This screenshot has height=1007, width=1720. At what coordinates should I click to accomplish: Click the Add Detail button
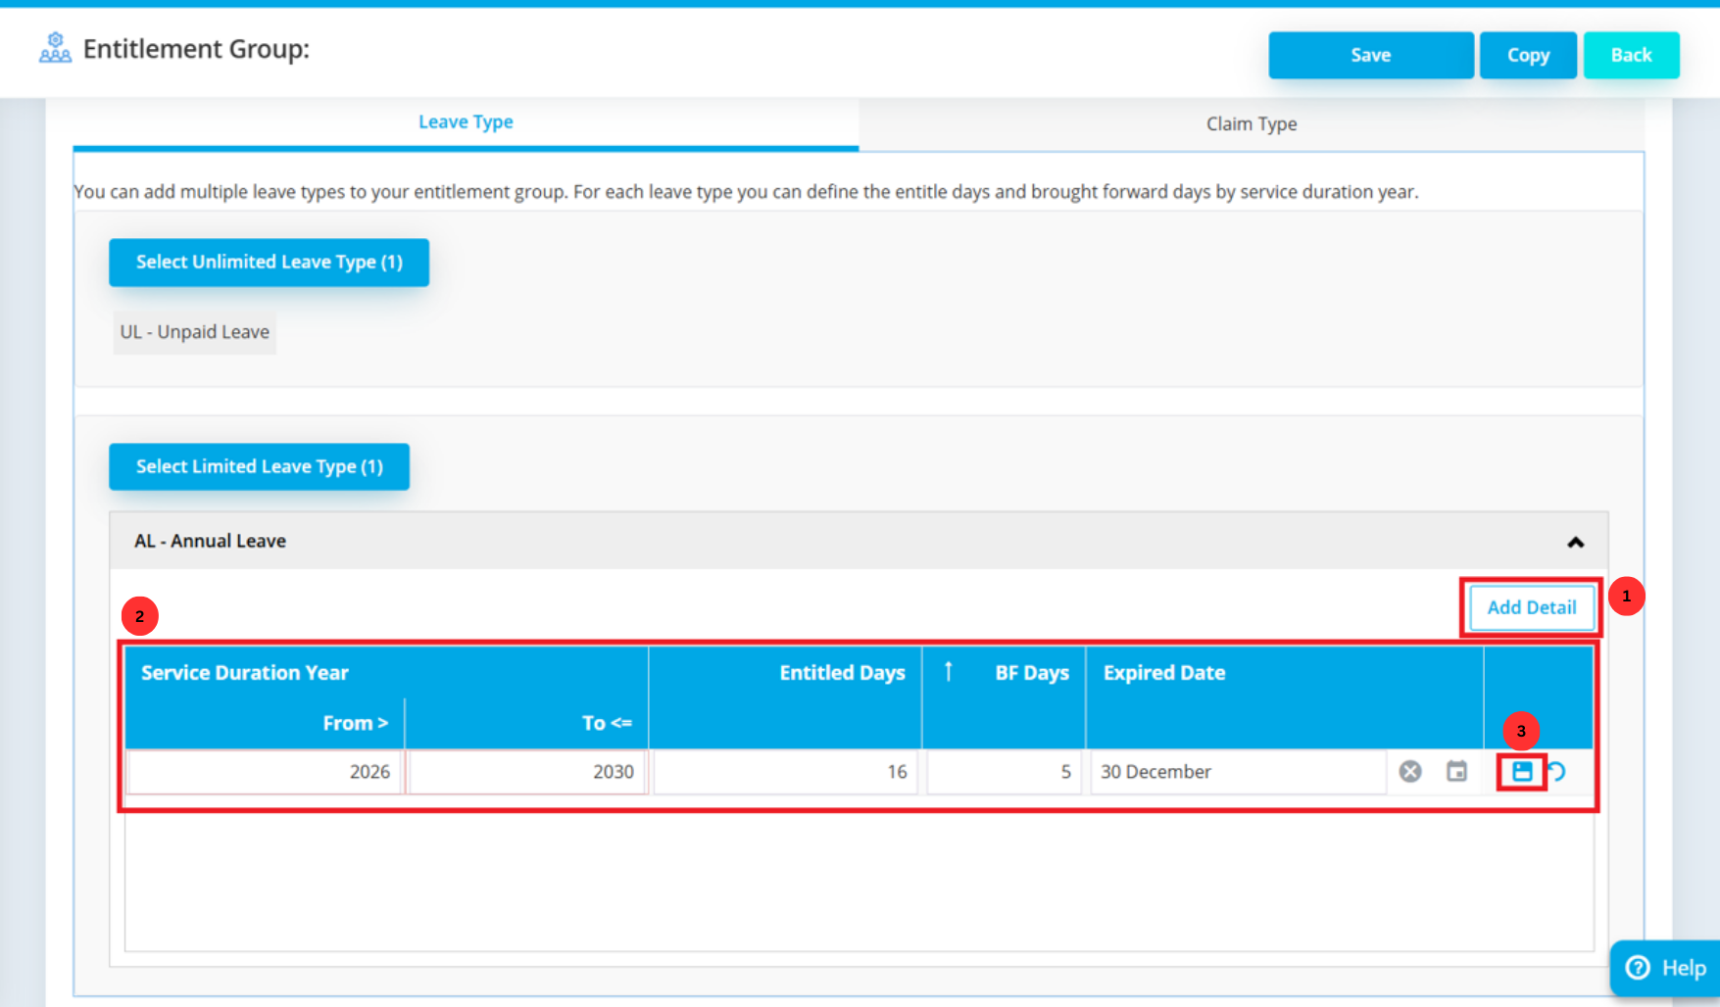1532,607
